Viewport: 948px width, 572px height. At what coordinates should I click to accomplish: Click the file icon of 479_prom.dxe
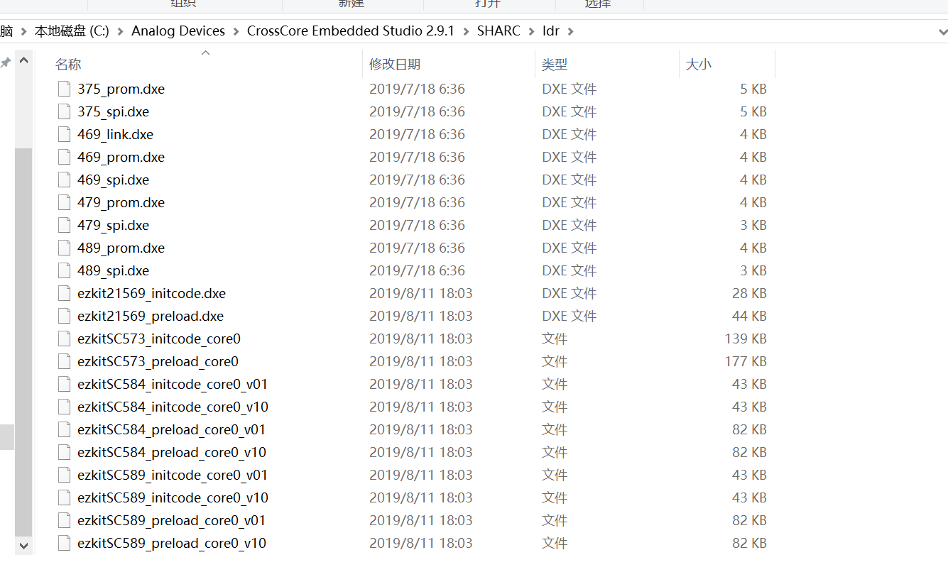(64, 202)
